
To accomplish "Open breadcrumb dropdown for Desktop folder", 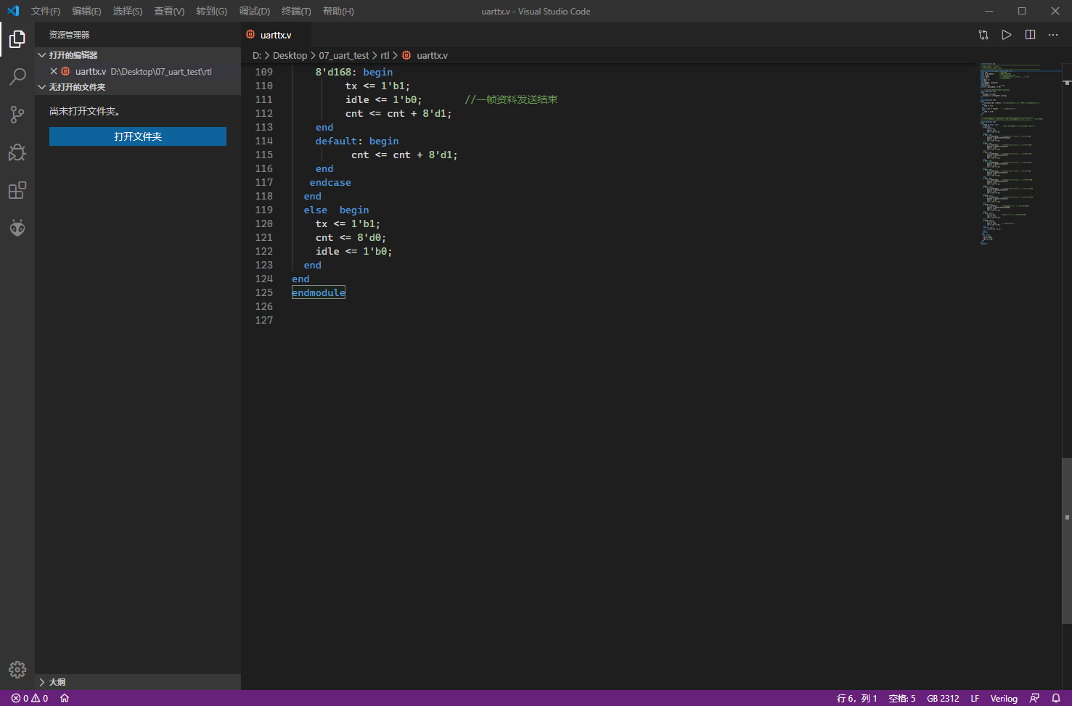I will (290, 55).
